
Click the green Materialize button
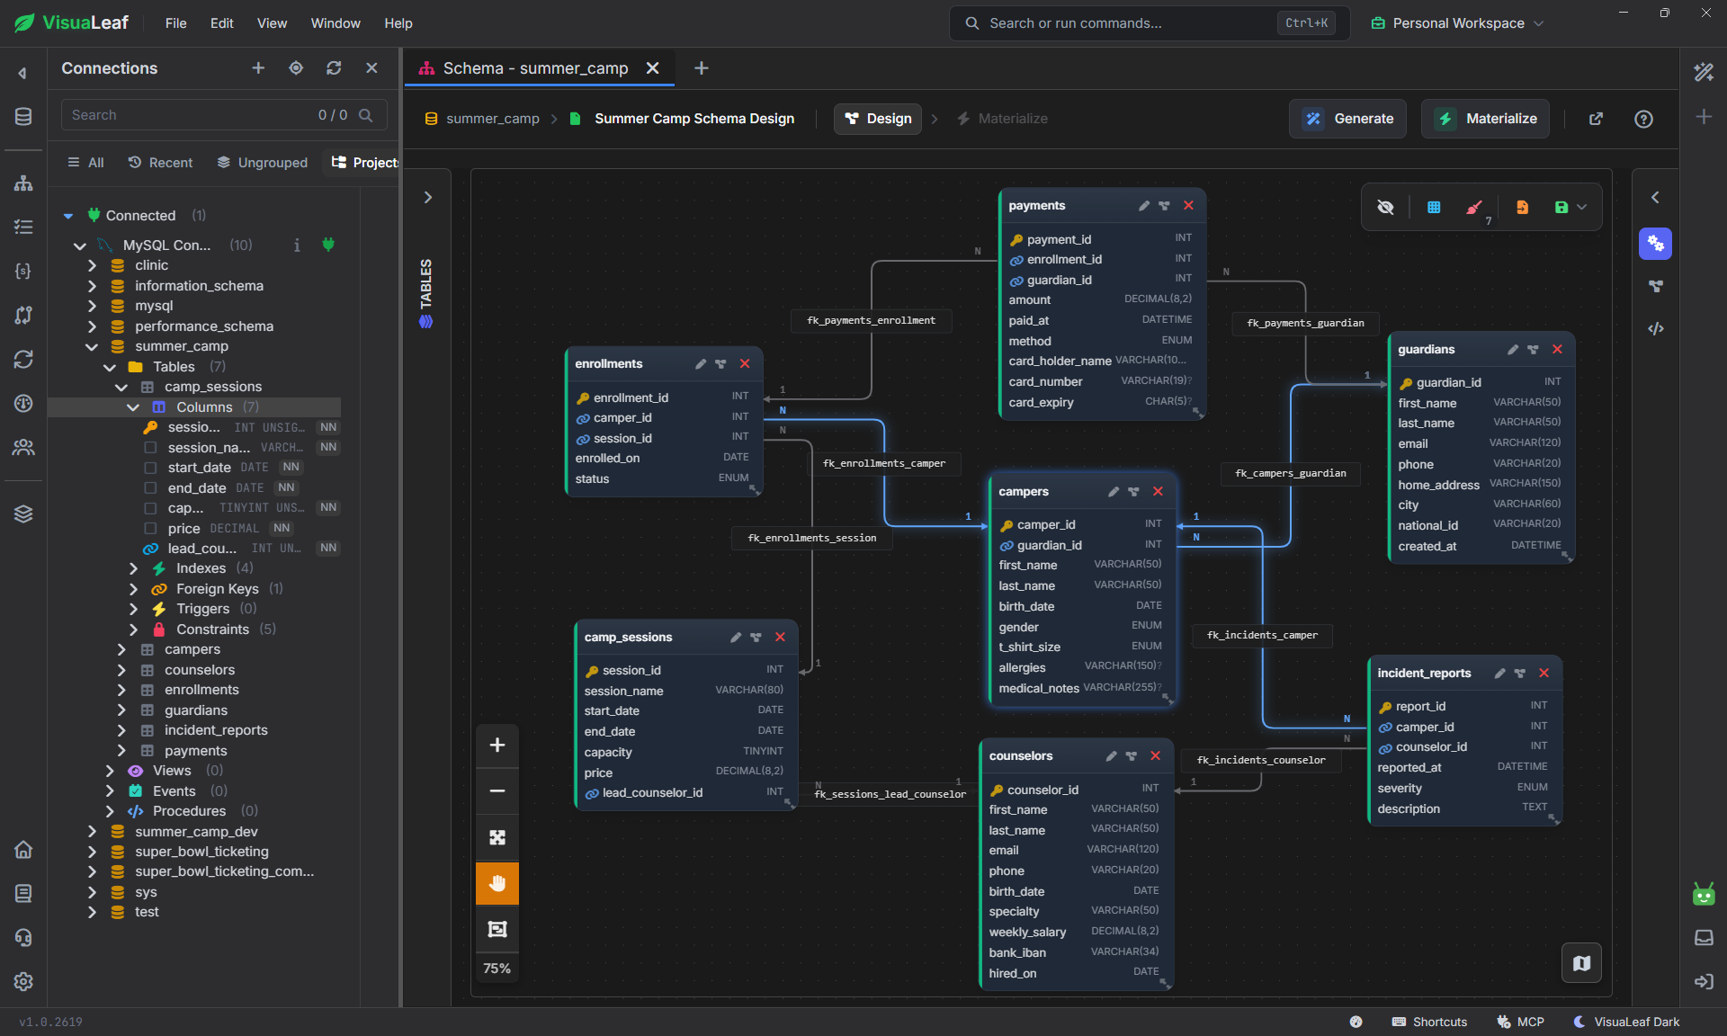point(1485,119)
